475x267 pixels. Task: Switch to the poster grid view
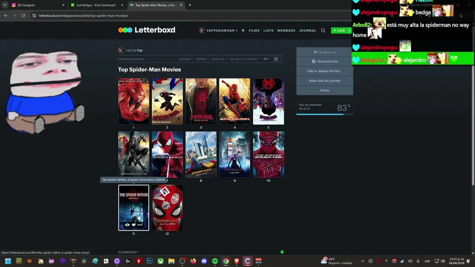pyautogui.click(x=276, y=59)
